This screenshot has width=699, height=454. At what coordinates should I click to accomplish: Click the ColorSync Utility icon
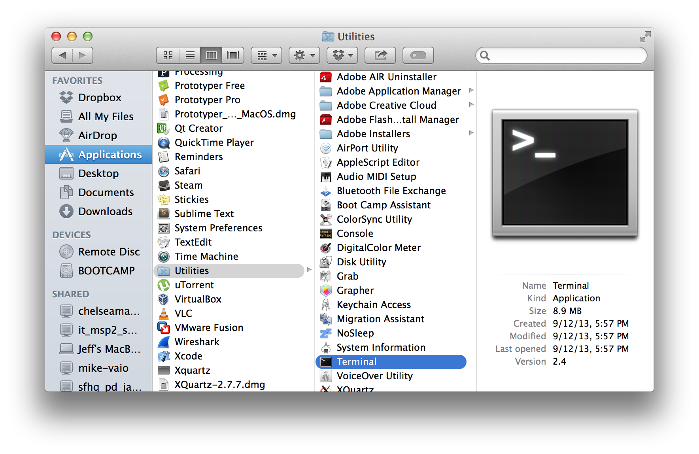tap(326, 219)
